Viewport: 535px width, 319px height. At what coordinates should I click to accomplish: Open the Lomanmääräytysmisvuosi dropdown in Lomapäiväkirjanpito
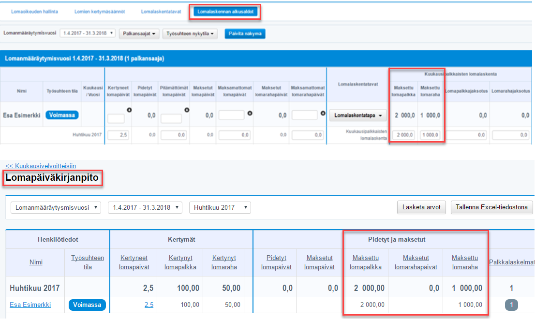point(56,207)
